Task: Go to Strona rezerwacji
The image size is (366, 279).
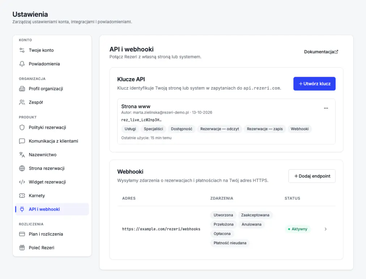Action: 52,168
